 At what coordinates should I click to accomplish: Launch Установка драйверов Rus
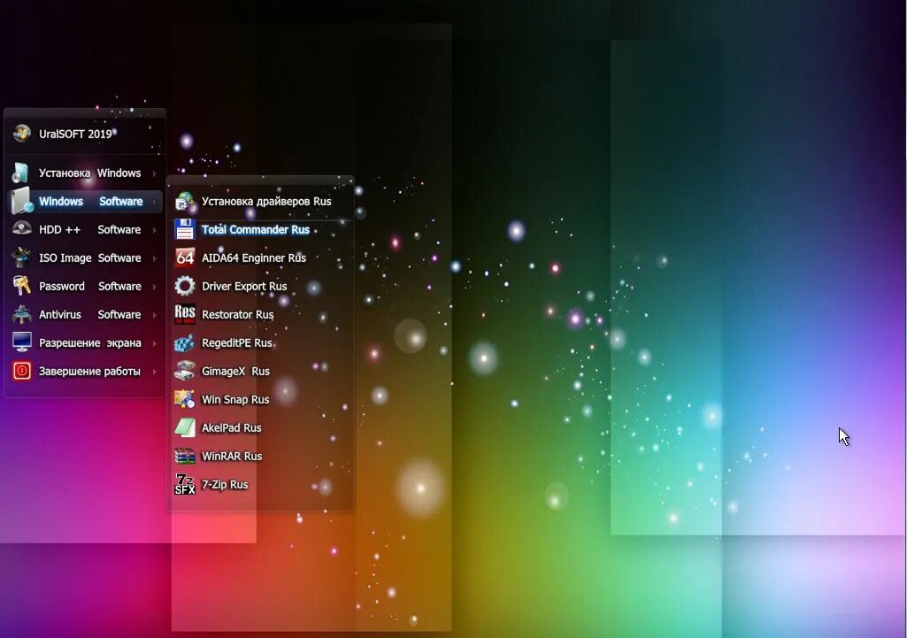click(261, 201)
